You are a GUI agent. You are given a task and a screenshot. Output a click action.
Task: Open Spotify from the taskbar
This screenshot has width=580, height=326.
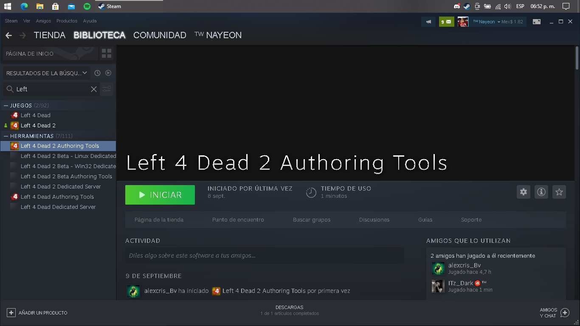(87, 6)
